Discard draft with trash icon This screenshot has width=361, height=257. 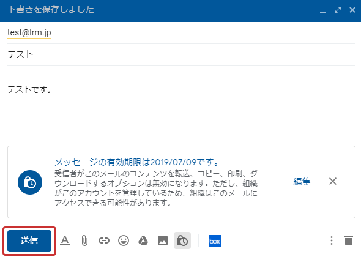[x=349, y=240]
